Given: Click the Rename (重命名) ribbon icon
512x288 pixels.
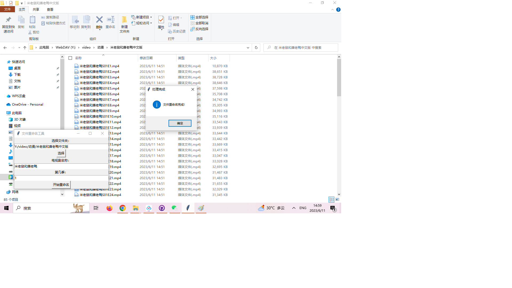Looking at the screenshot, I should 110,20.
